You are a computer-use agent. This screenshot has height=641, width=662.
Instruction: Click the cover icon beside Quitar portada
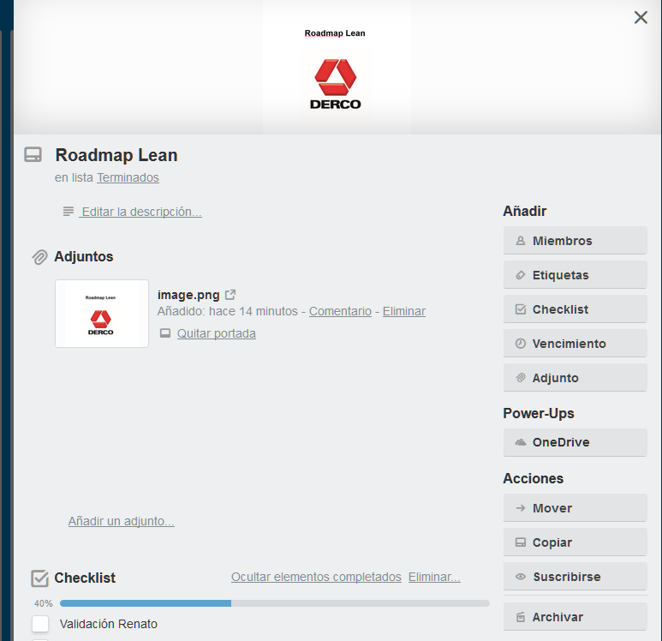(165, 333)
